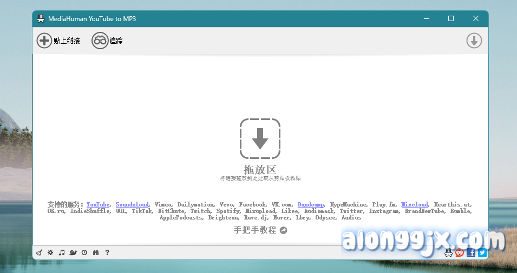Open the Reddit icon in the corner

coord(460,252)
